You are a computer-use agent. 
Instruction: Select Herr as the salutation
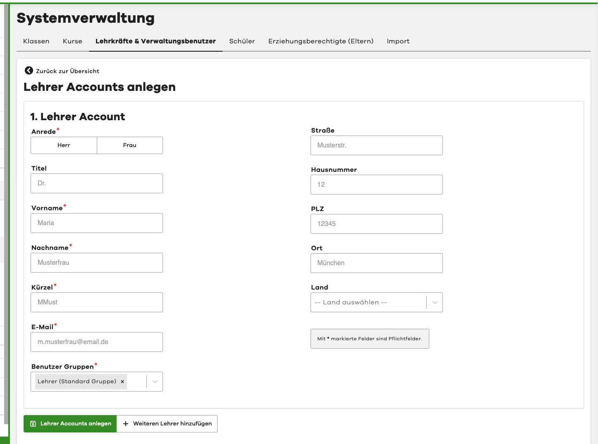pyautogui.click(x=64, y=145)
